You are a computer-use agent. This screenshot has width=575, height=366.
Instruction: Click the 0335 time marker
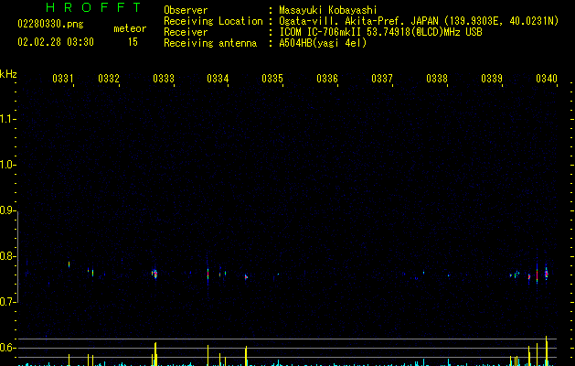click(x=272, y=79)
